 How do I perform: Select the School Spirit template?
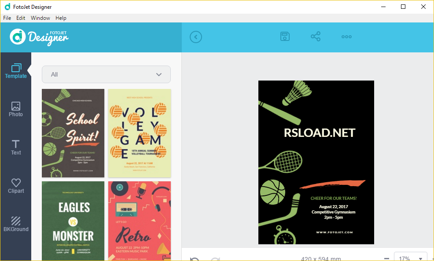click(73, 133)
